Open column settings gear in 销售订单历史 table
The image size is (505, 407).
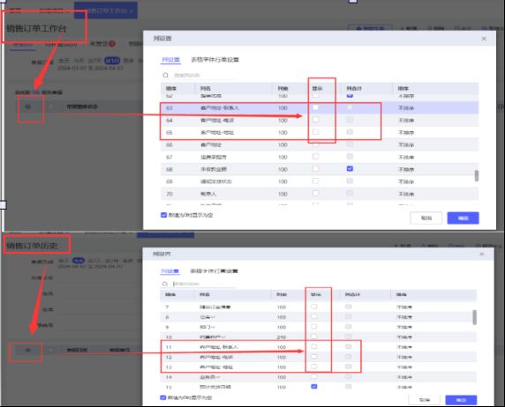coord(28,350)
